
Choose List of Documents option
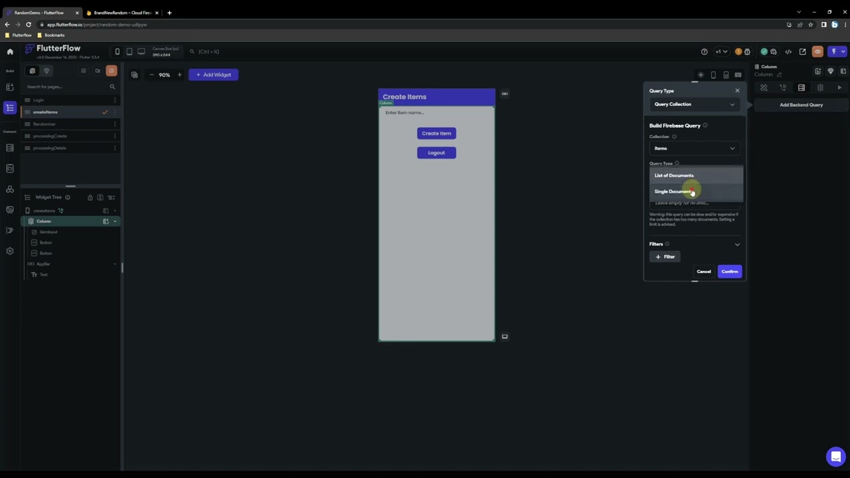click(696, 175)
